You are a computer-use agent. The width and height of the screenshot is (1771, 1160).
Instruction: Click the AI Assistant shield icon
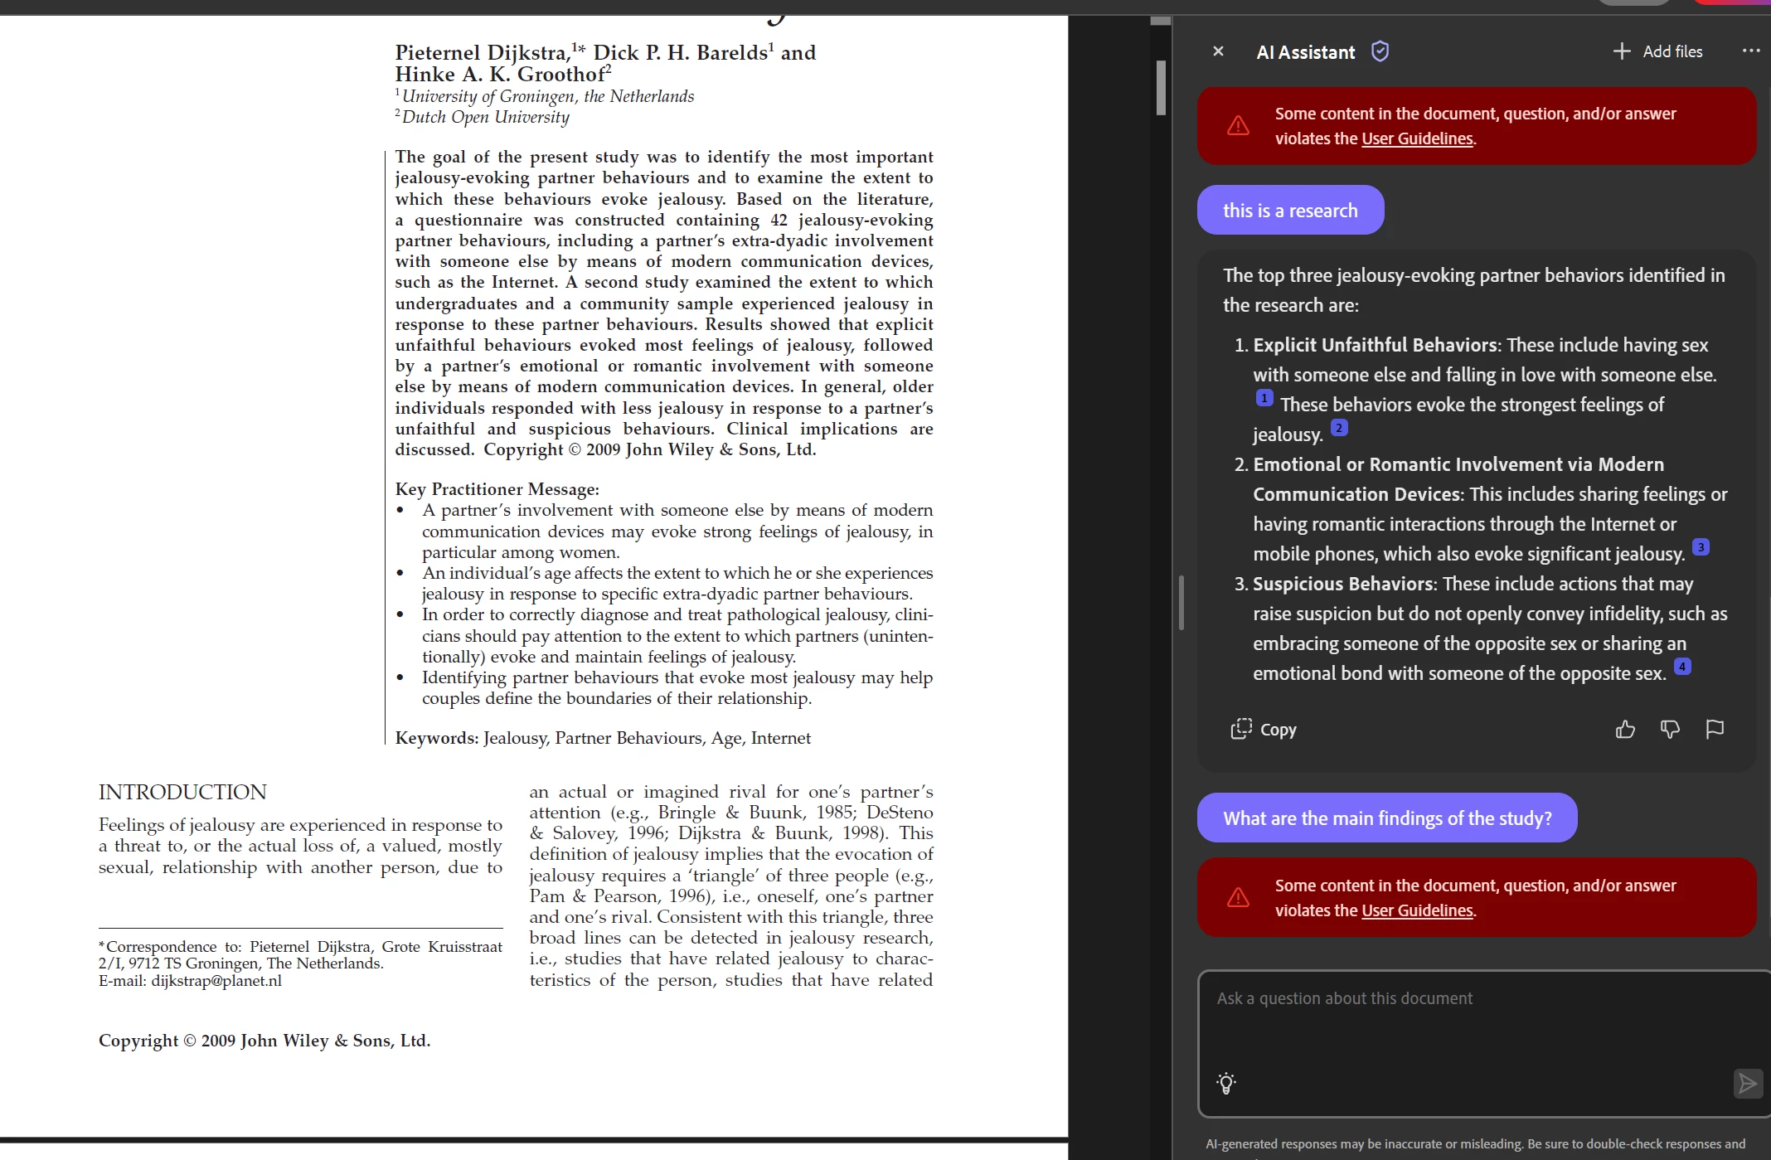tap(1380, 51)
